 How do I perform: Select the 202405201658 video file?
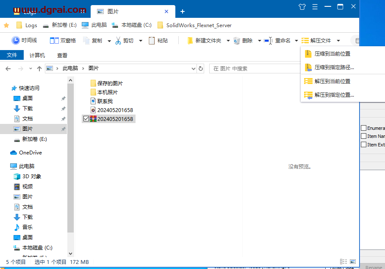point(112,110)
